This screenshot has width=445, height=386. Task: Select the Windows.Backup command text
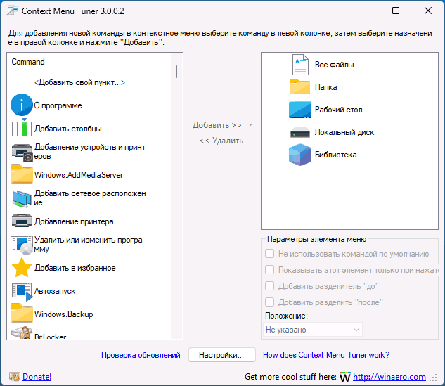point(63,314)
